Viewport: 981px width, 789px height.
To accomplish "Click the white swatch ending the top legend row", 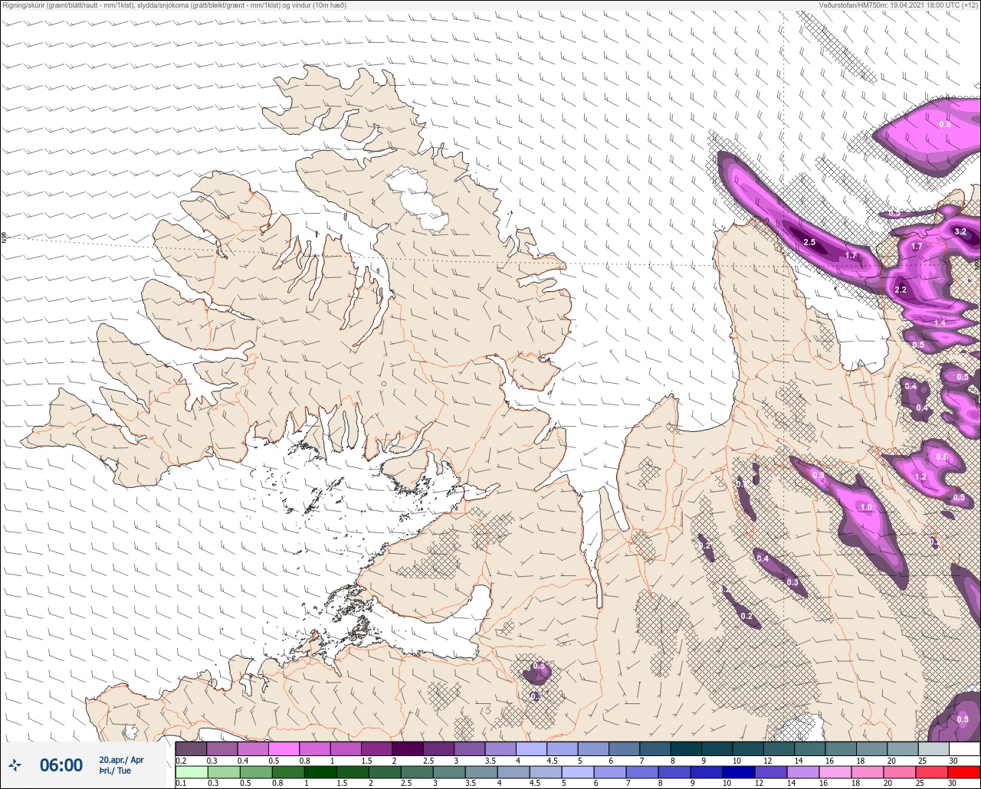I will click(x=964, y=748).
